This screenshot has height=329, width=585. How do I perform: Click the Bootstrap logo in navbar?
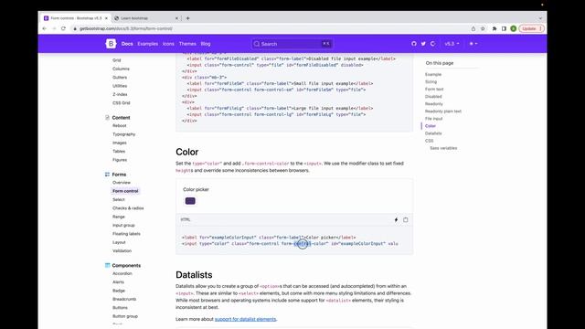(x=111, y=44)
